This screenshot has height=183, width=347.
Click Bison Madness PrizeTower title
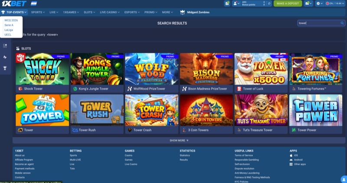(x=207, y=89)
